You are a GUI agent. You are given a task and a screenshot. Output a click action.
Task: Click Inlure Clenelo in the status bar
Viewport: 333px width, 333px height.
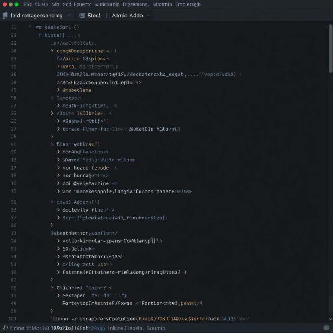(125, 328)
